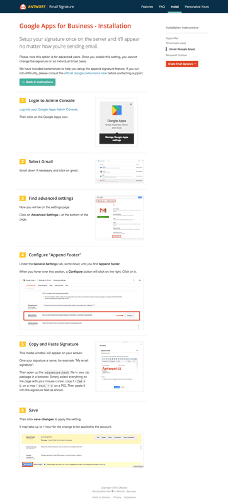Open the Google Apps Admin Console login link
Image resolution: width=228 pixels, height=504 pixels.
[x=48, y=109]
